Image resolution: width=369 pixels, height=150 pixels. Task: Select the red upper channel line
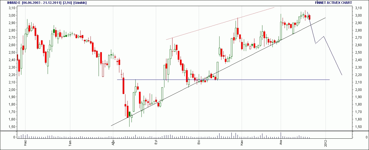[220, 23]
